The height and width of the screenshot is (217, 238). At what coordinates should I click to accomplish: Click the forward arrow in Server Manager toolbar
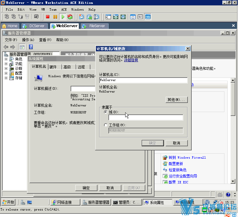click(13, 47)
